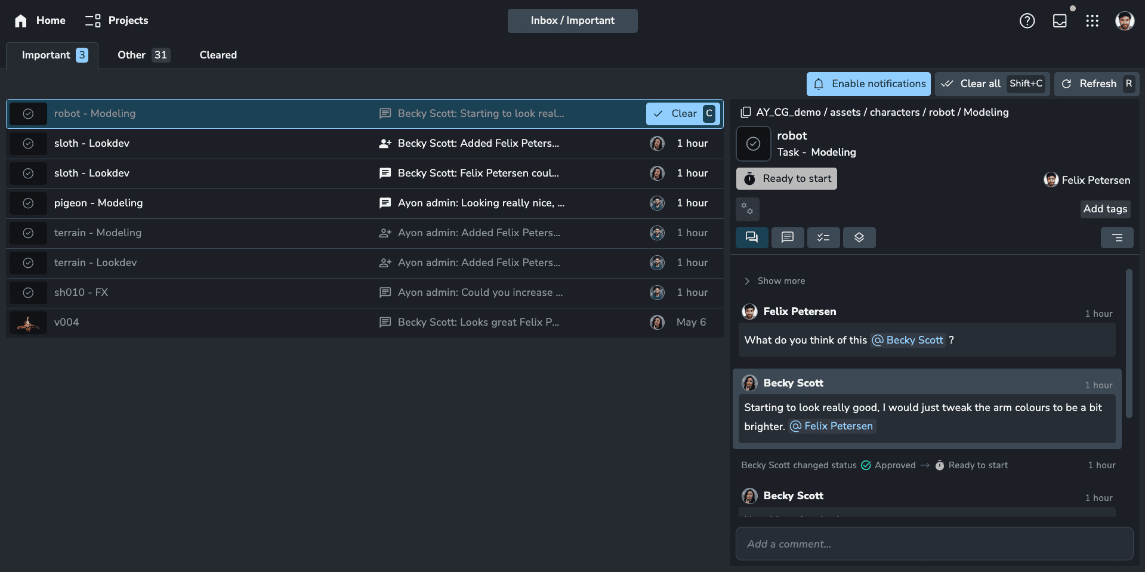Show all activity feed filter

[x=752, y=237]
